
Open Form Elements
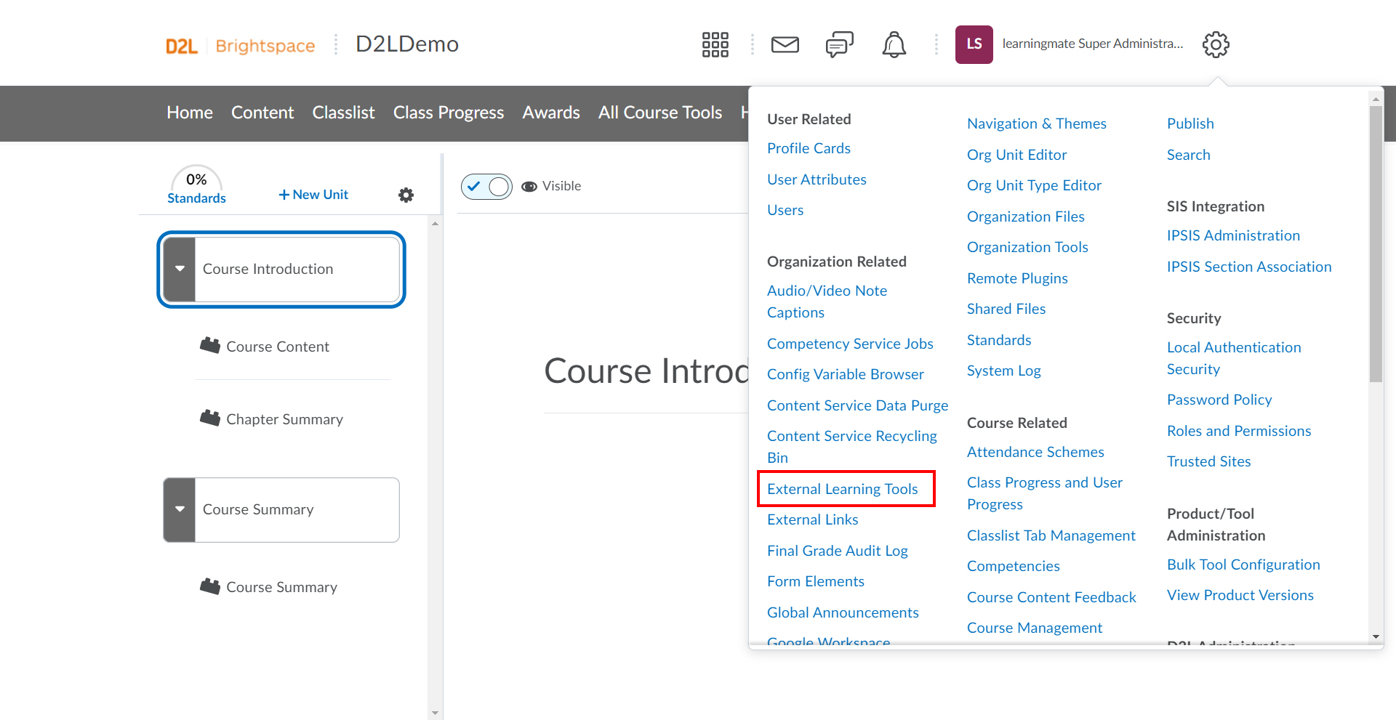[815, 581]
